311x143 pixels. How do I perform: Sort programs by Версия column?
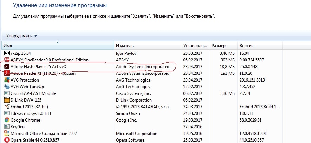[260, 46]
